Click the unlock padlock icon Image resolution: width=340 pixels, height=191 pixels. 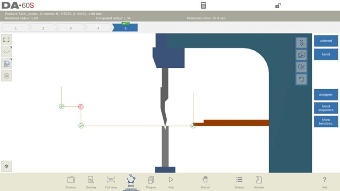278,5
